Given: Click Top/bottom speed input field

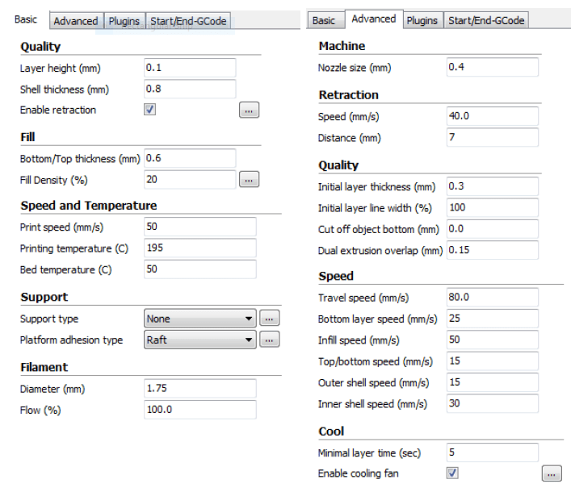Looking at the screenshot, I should (x=493, y=361).
